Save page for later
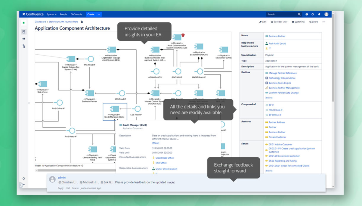Image resolution: width=362 pixels, height=206 pixels. 279,22
